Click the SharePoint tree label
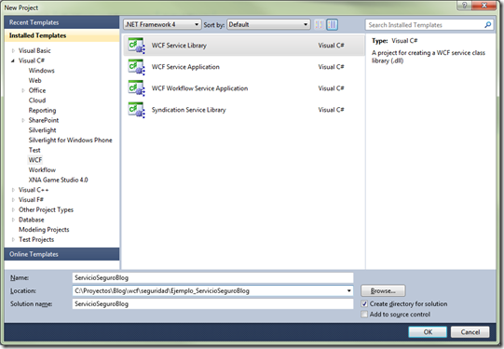This screenshot has width=504, height=349. [44, 120]
